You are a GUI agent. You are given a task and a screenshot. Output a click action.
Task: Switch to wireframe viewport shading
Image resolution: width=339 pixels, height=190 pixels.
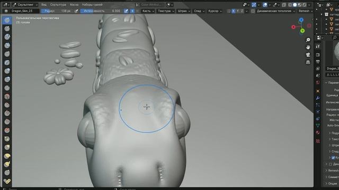pos(290,5)
